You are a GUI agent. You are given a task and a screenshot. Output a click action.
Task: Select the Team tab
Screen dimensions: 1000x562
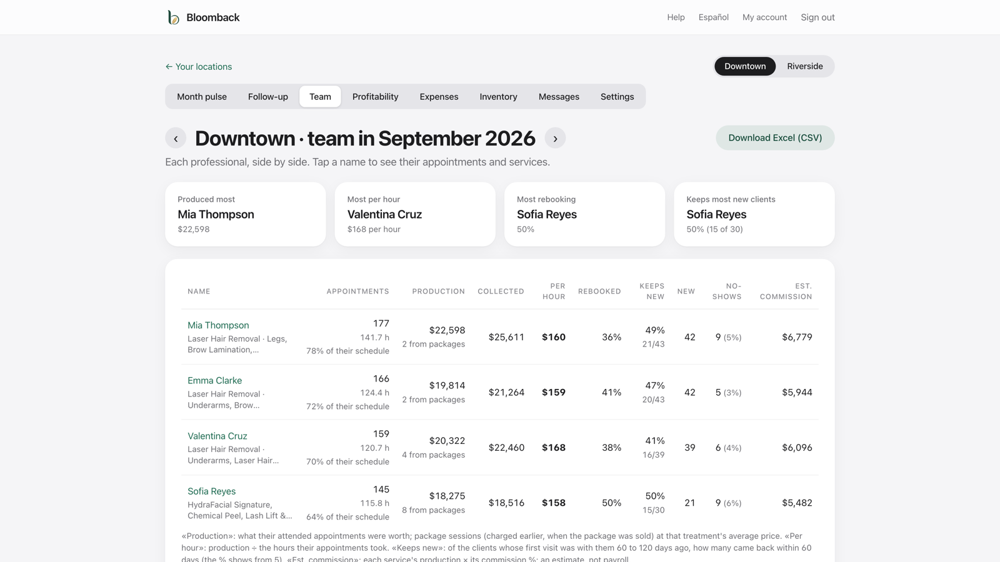320,97
